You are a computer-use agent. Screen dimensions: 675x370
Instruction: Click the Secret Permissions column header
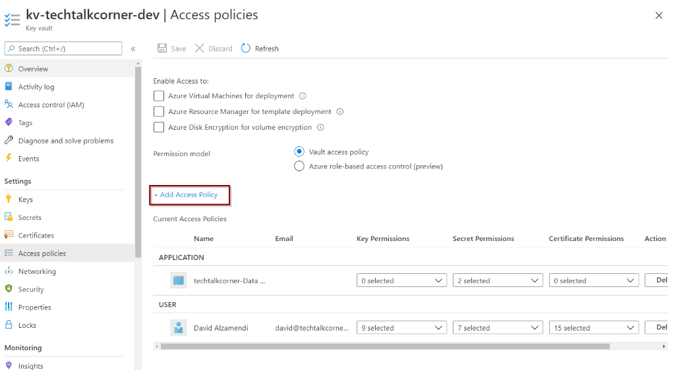[x=483, y=238]
